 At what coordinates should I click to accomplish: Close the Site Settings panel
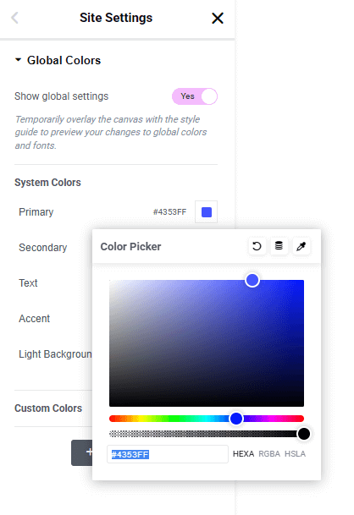tap(218, 18)
